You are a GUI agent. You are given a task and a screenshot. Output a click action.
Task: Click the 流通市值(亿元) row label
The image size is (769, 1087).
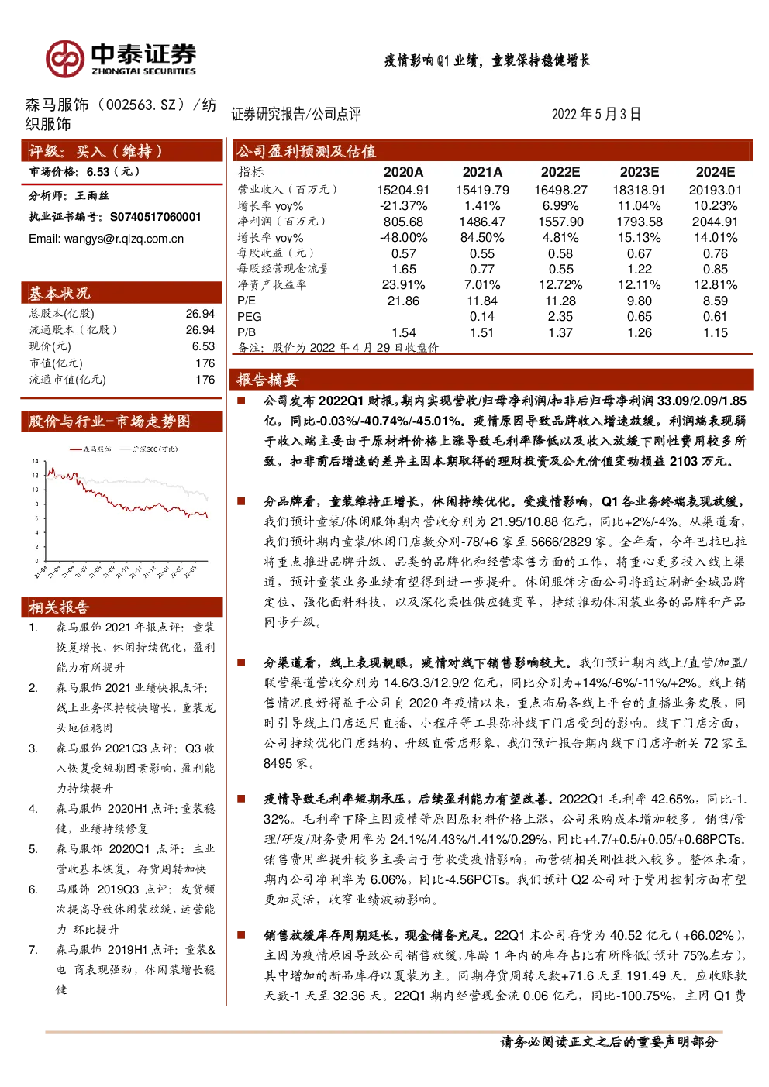pyautogui.click(x=67, y=380)
